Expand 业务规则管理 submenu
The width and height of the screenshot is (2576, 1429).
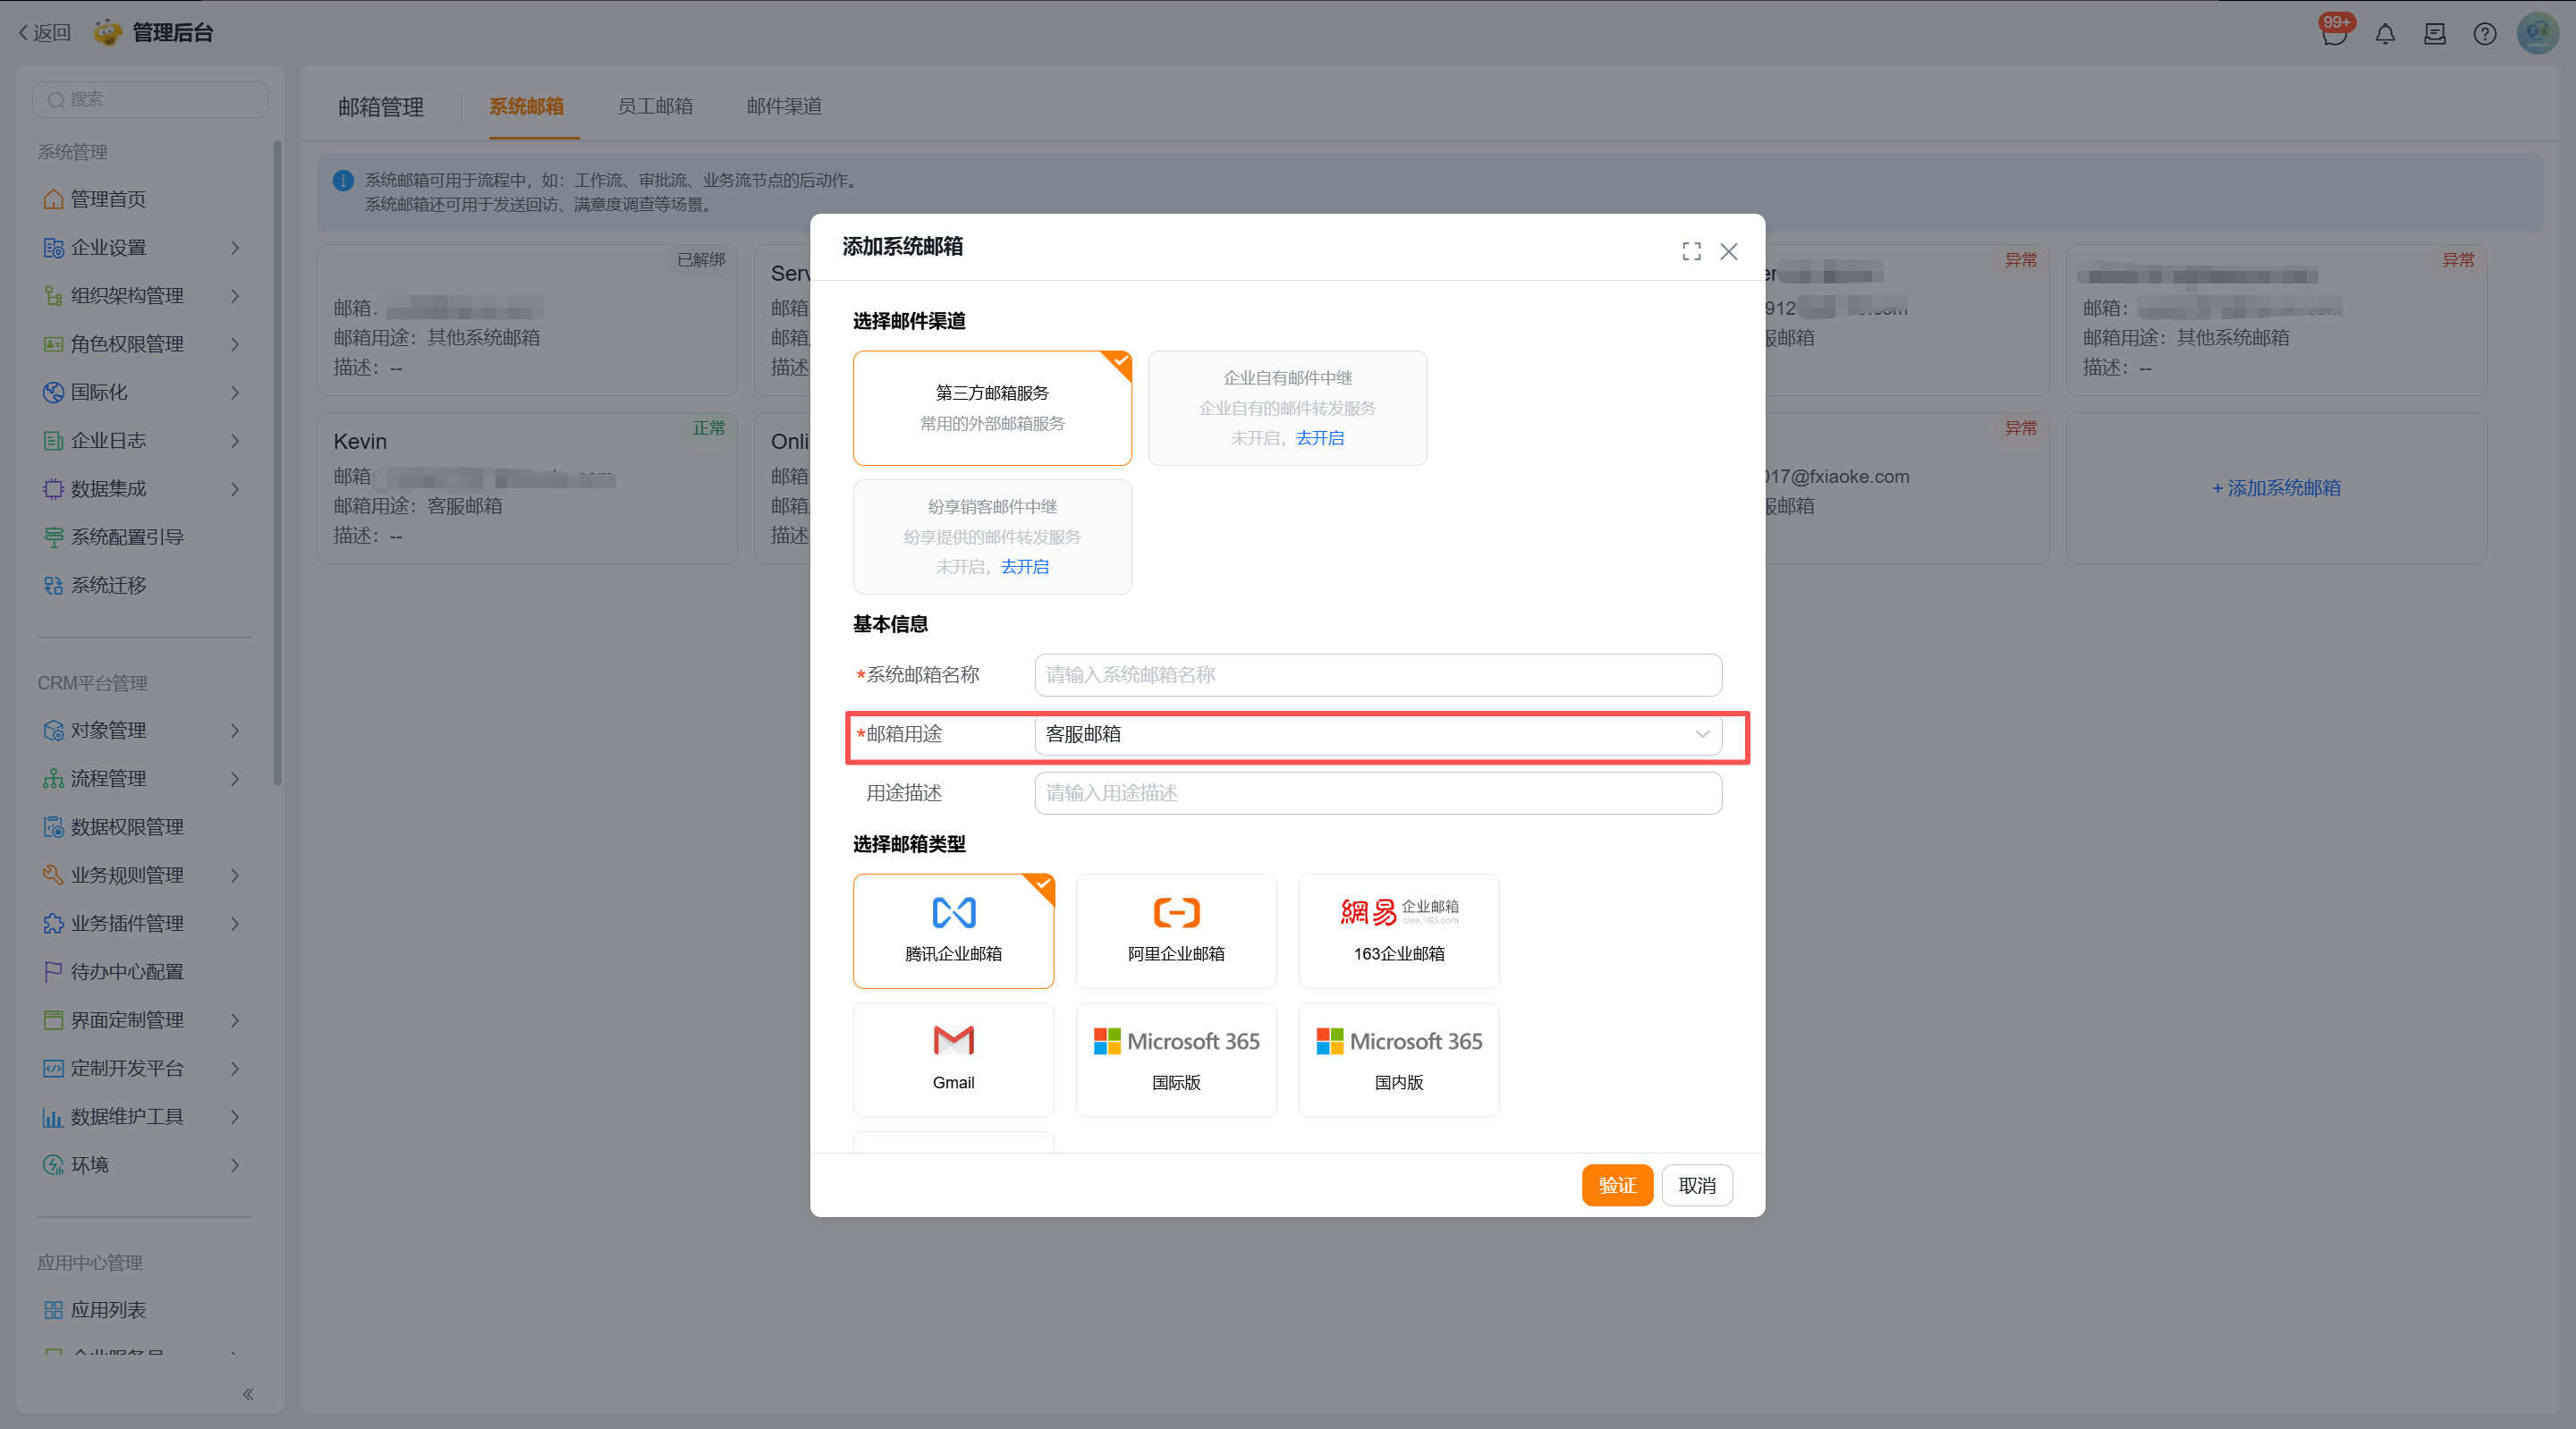click(235, 875)
